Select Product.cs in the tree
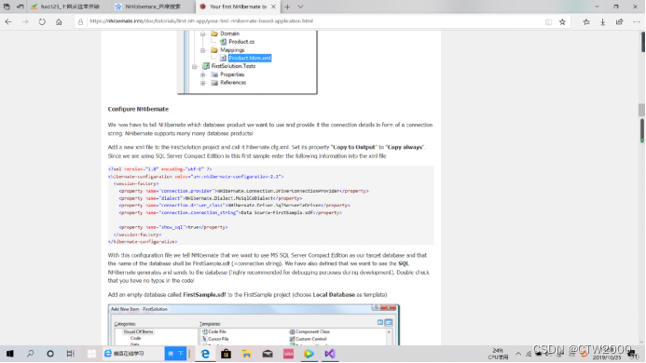 241,42
